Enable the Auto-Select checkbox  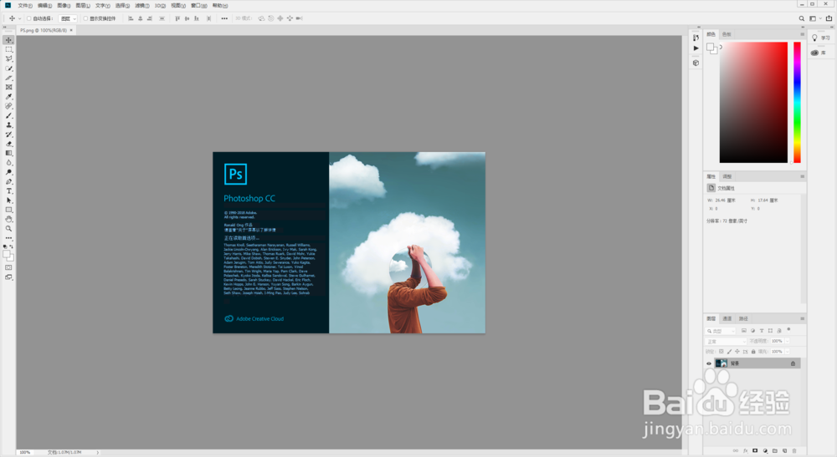pos(28,18)
